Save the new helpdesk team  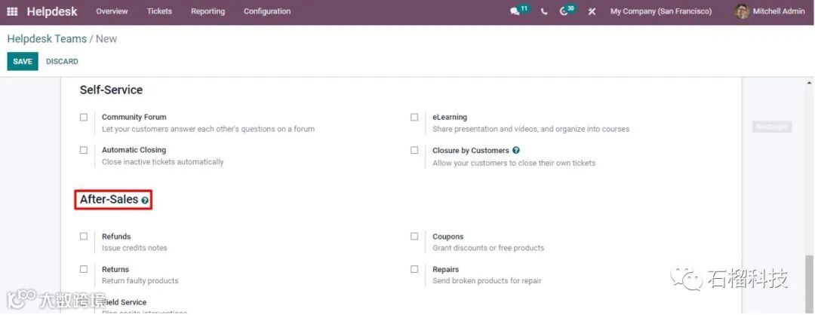click(x=23, y=61)
